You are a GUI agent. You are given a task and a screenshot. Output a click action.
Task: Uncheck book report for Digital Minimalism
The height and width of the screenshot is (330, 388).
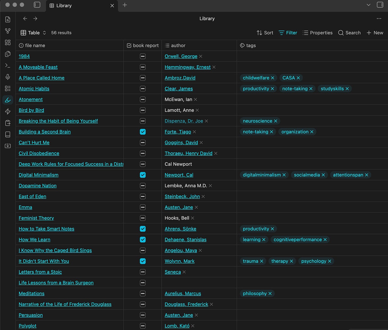coord(143,175)
